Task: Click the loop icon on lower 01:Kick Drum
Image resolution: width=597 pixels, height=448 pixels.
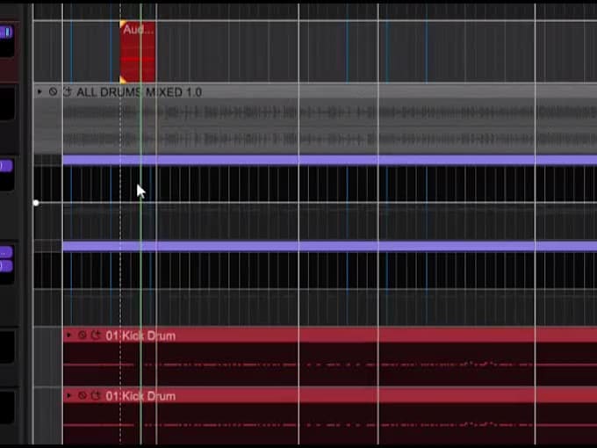Action: pos(96,395)
